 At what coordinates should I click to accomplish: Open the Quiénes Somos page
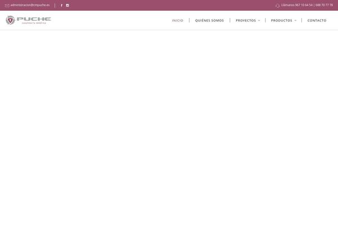click(x=210, y=20)
